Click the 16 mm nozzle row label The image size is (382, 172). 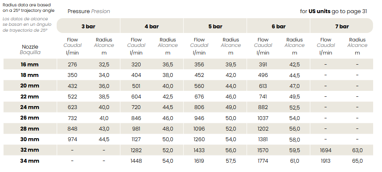(30, 64)
